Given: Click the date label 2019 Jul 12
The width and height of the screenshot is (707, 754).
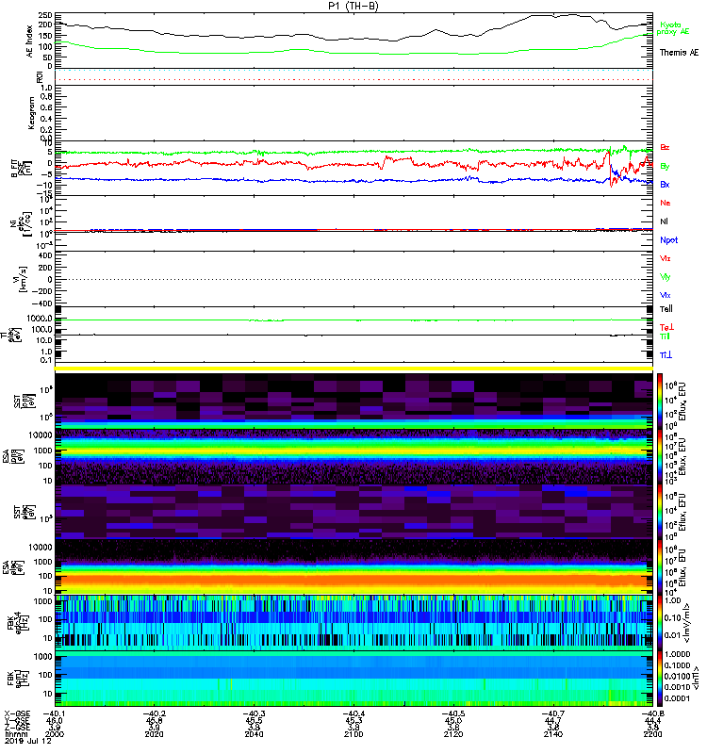Looking at the screenshot, I should click(x=28, y=741).
